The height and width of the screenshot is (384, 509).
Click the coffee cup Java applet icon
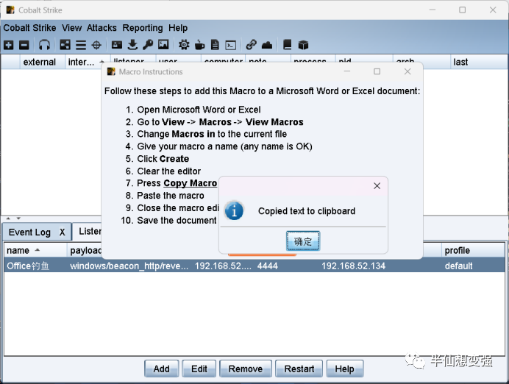[199, 45]
